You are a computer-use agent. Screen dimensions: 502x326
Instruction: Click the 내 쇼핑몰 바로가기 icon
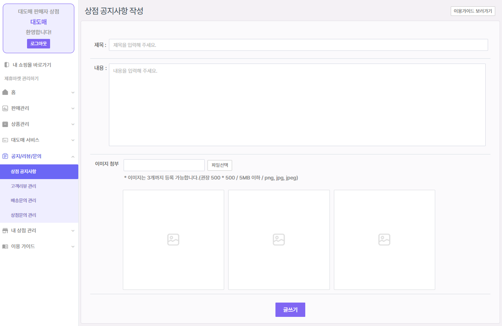coord(6,65)
